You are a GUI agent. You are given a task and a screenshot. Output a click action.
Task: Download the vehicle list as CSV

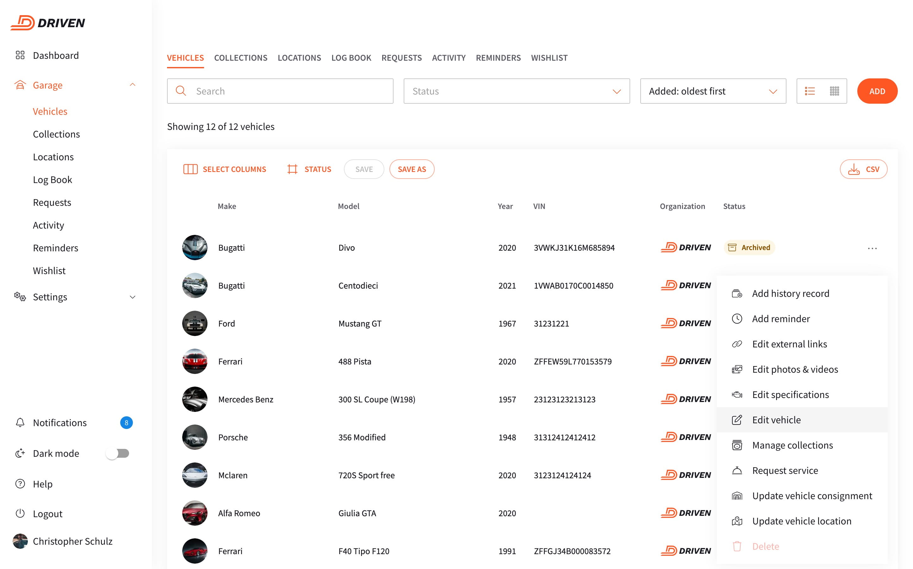click(x=863, y=169)
